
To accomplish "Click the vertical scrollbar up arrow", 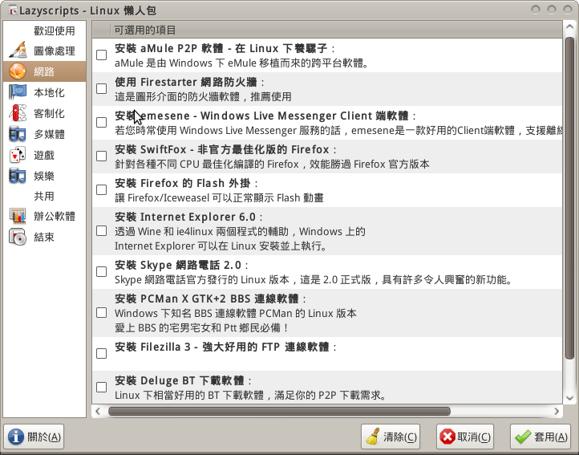I will click(569, 27).
